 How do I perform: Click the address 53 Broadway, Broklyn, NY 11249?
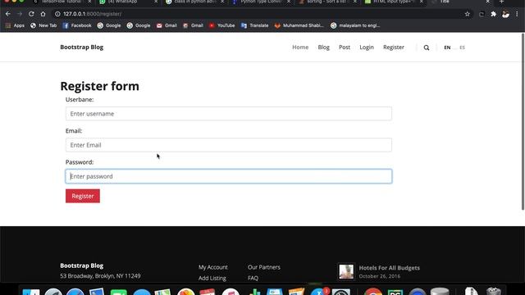[100, 276]
